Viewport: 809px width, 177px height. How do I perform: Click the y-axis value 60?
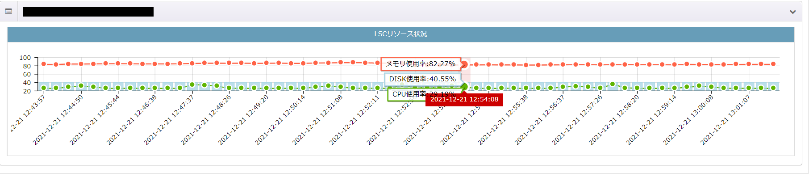(27, 74)
